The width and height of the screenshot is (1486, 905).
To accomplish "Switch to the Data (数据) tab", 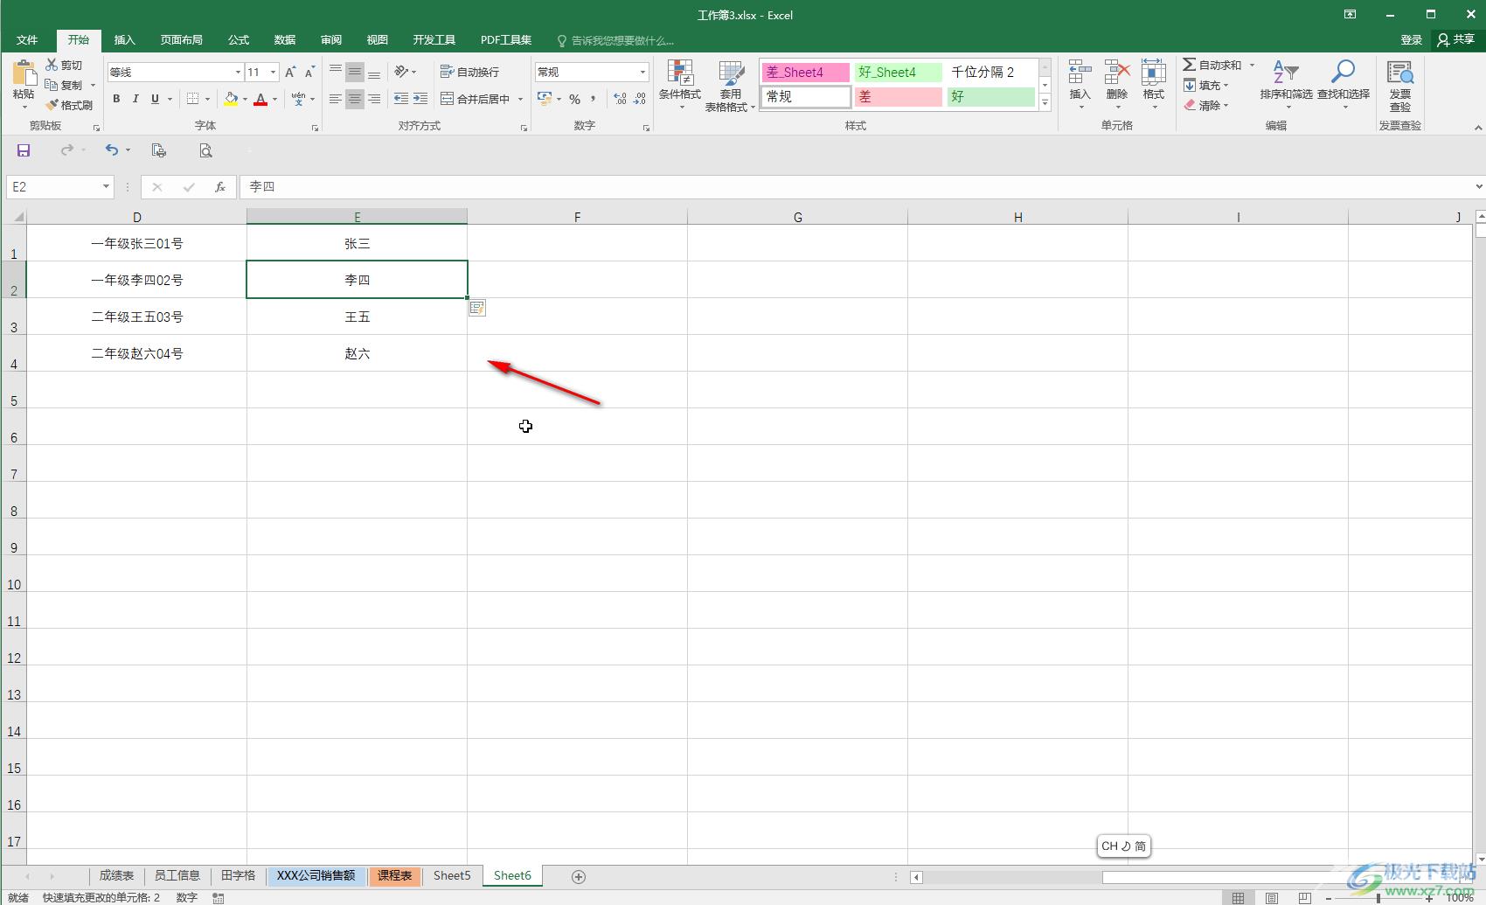I will tap(285, 40).
